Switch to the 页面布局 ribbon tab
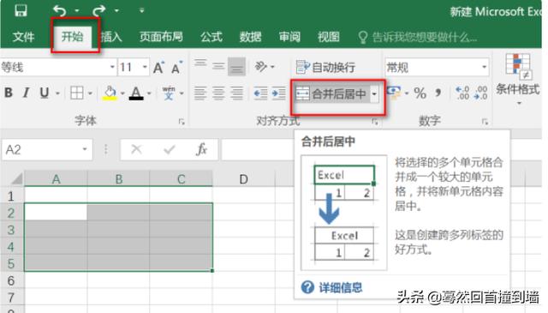The height and width of the screenshot is (313, 548). tap(161, 36)
